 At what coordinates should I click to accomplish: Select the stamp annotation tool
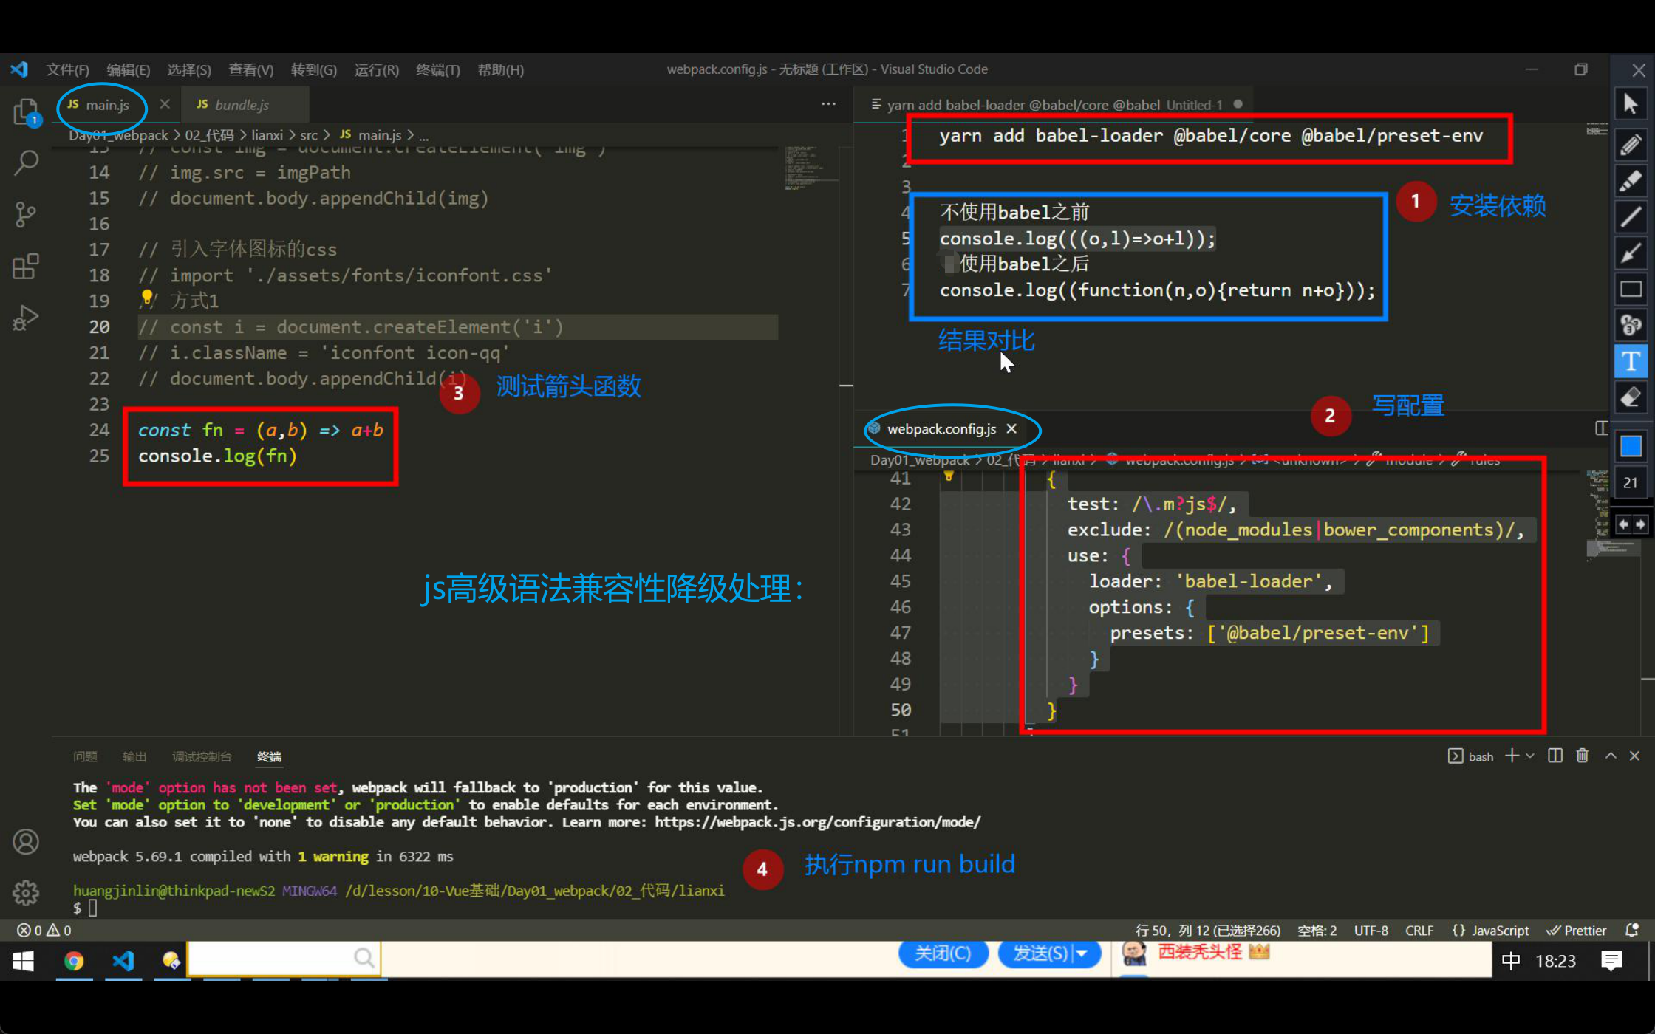click(1631, 325)
